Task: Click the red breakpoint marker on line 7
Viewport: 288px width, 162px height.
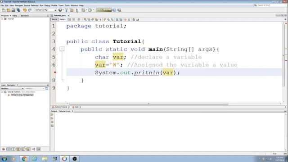Action: click(x=55, y=72)
